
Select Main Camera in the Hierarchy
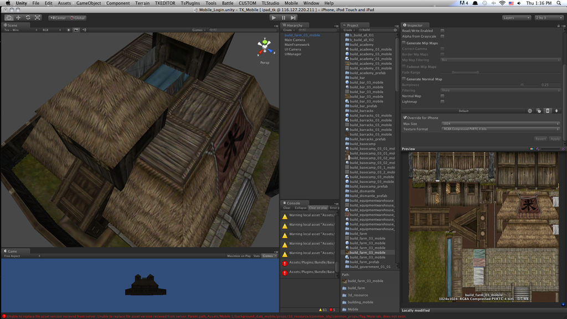[295, 40]
